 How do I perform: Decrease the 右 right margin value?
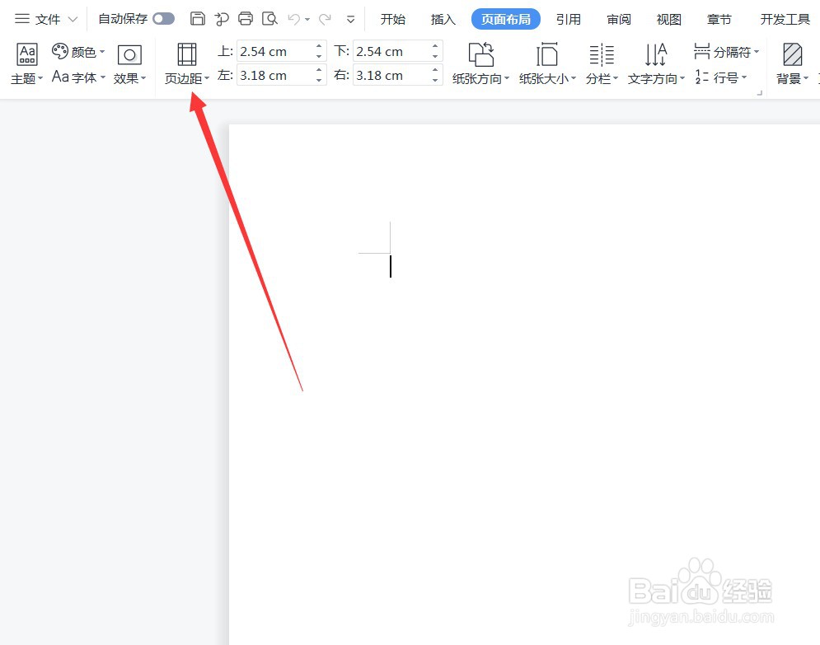(435, 80)
